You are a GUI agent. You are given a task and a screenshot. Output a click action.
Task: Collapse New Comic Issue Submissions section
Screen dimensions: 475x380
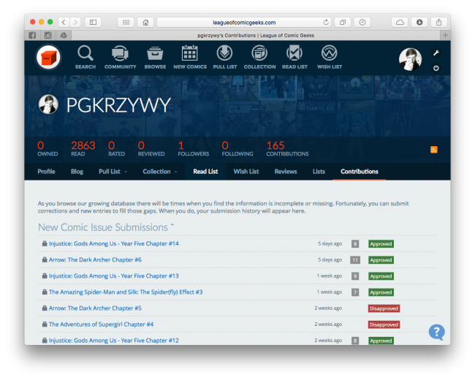pos(172,225)
